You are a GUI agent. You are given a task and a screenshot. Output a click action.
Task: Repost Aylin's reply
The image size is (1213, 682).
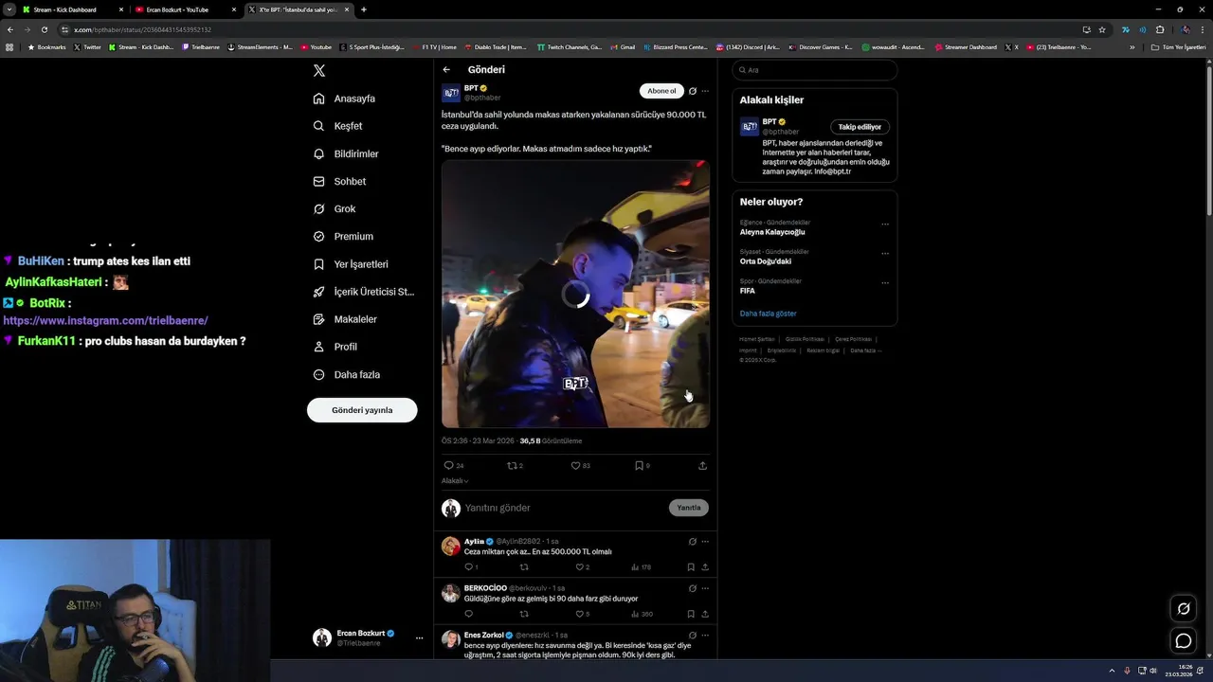point(524,566)
